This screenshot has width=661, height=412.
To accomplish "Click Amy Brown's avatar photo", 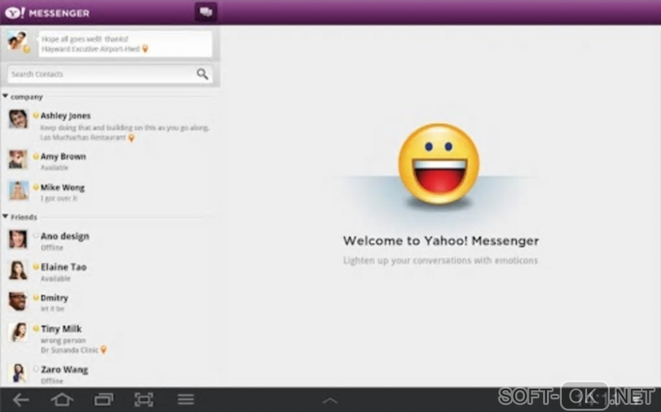I will pyautogui.click(x=18, y=160).
